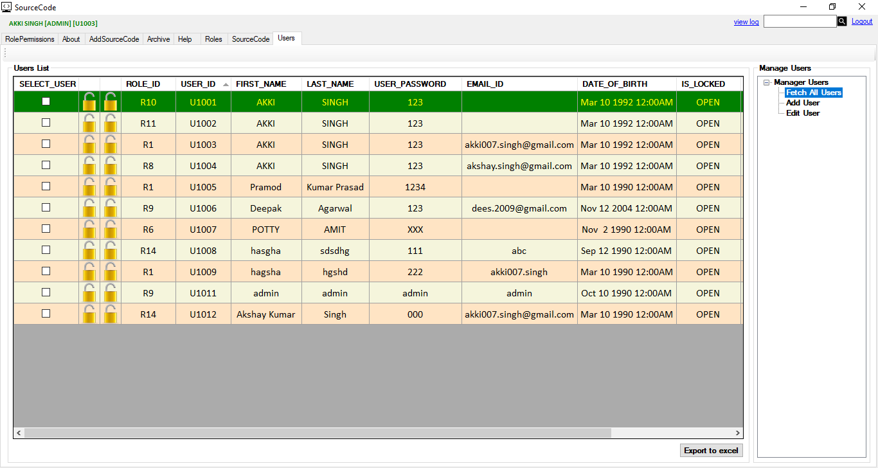Image resolution: width=878 pixels, height=468 pixels.
Task: Click the left padlock icon in U1001 row
Action: coord(89,102)
